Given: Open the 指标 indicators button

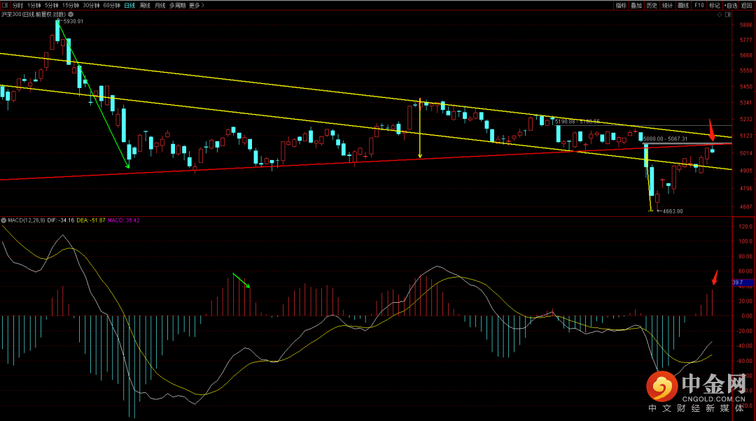Looking at the screenshot, I should tap(621, 5).
